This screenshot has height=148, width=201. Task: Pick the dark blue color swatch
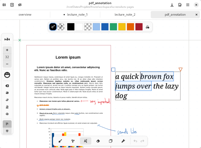pos(105,27)
